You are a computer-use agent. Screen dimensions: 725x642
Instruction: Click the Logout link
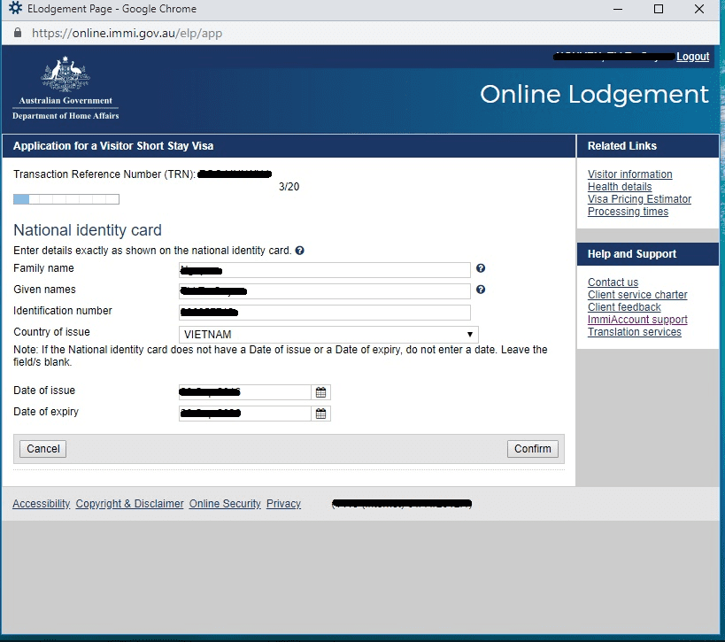click(692, 57)
